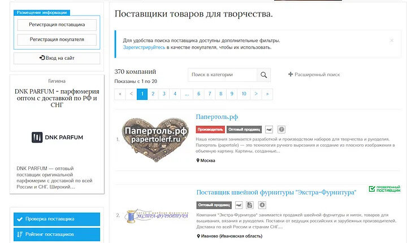The width and height of the screenshot is (407, 243).
Task: Click the 370 компаний count text
Action: coord(135,72)
